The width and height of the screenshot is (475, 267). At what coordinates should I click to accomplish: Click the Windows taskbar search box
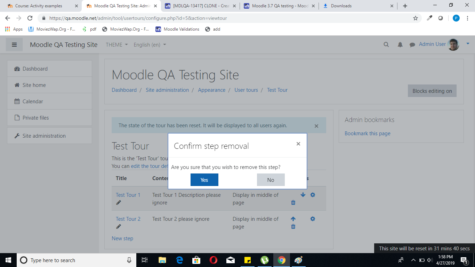click(77, 260)
